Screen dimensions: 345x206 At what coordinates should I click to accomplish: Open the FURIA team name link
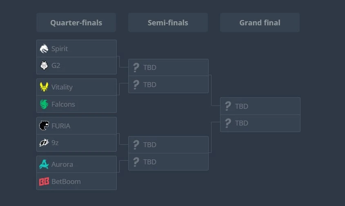61,126
